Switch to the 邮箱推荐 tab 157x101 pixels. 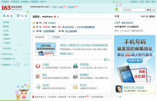coord(40,37)
